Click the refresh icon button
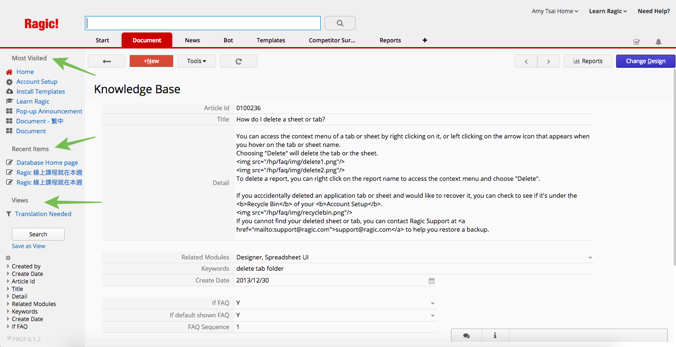The image size is (676, 347). (x=239, y=61)
